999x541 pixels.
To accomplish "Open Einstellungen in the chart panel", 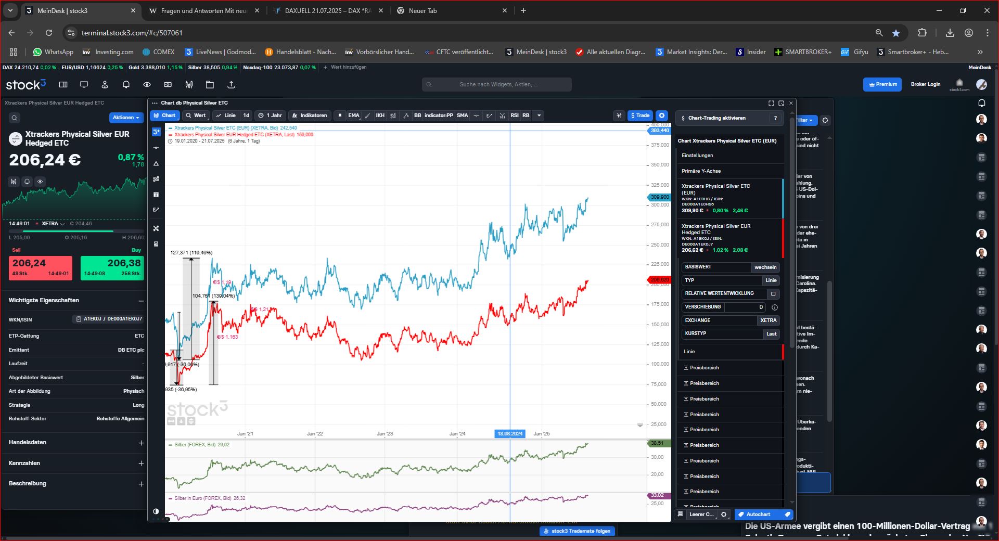I will click(697, 156).
